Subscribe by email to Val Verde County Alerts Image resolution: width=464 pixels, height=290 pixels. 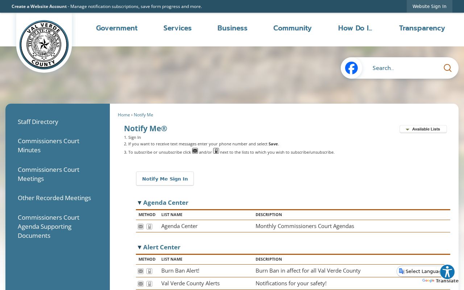click(x=141, y=284)
